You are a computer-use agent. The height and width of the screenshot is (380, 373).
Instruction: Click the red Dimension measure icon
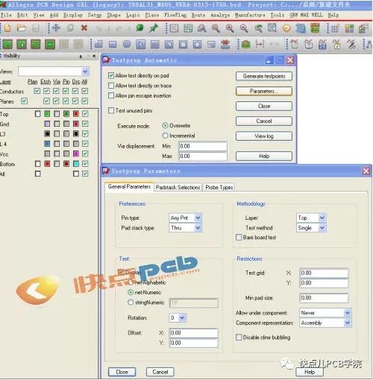pyautogui.click(x=260, y=45)
